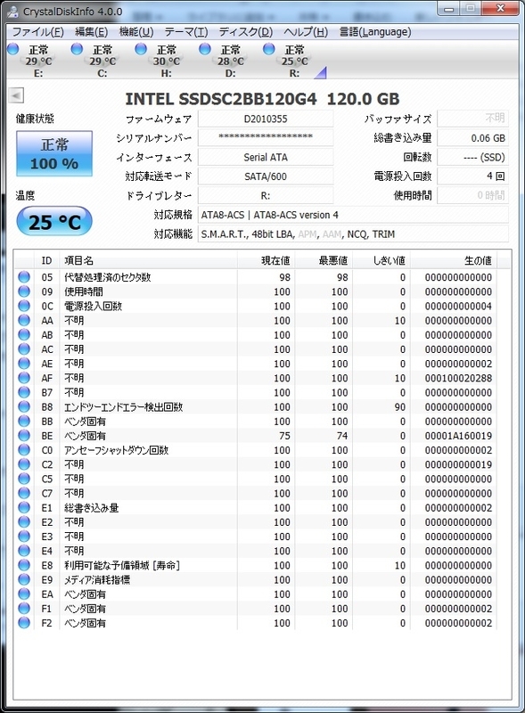The height and width of the screenshot is (713, 525).
Task: Select the エンドツーエンドエラー検出回数 row
Action: [256, 406]
